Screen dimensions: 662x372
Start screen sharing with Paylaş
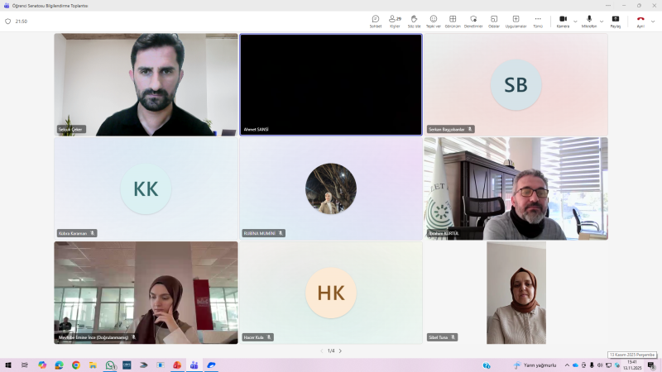tap(615, 21)
